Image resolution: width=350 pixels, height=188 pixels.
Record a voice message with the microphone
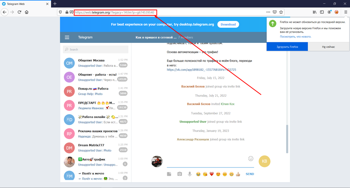click(190, 174)
